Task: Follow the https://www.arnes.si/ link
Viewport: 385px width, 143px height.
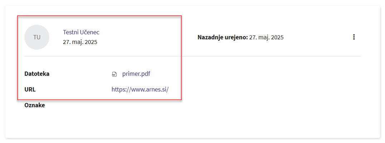Action: [x=140, y=89]
